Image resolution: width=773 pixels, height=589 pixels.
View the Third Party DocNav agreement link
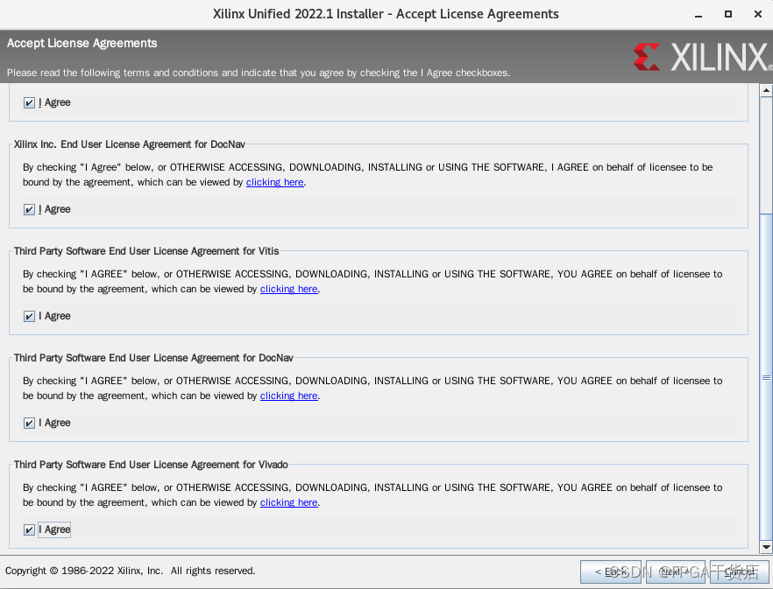(289, 396)
